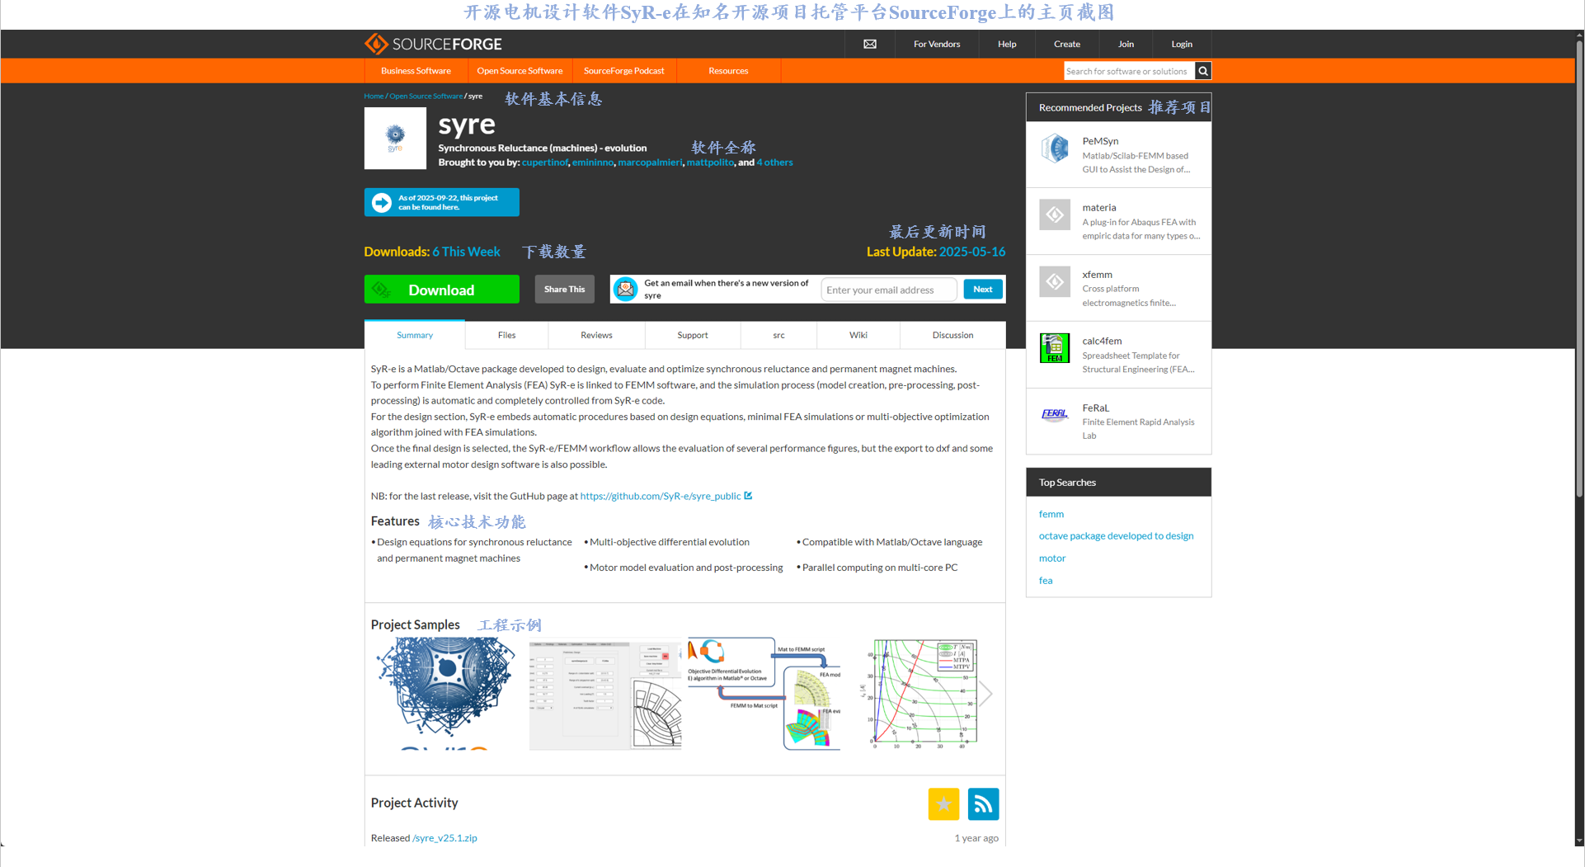This screenshot has height=867, width=1585.
Task: Click the arrow icon in the blue notice banner
Action: point(382,202)
